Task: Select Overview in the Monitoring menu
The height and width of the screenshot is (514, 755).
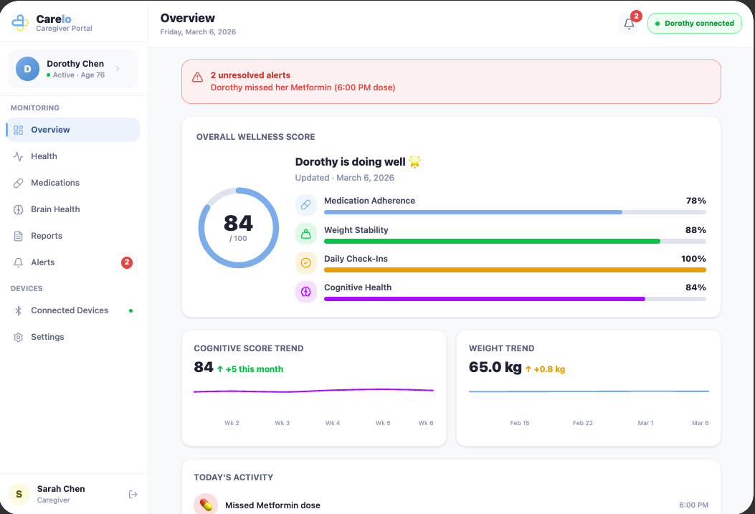Action: 50,130
